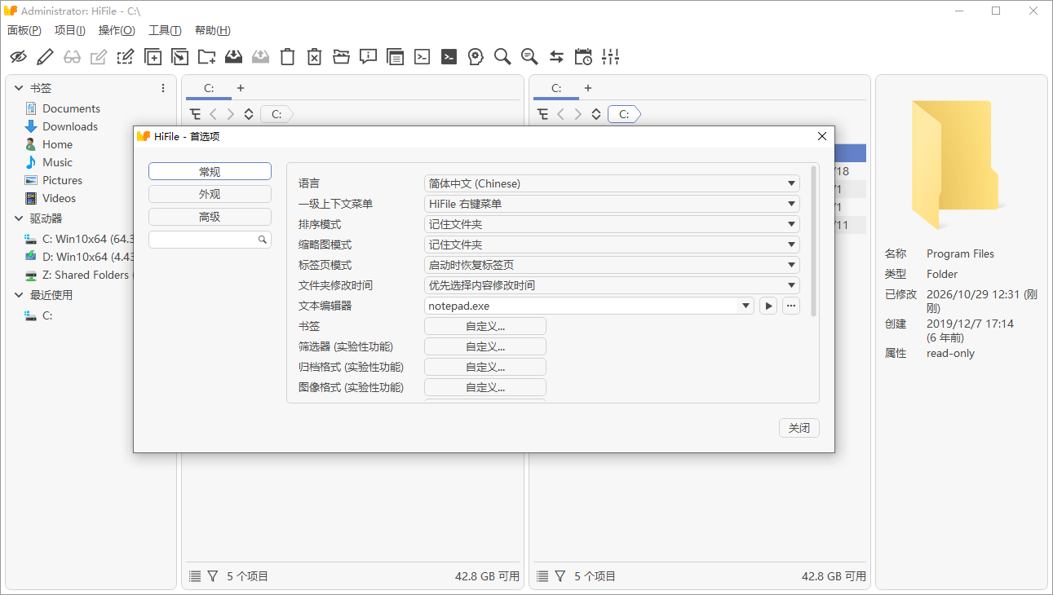Click the preferences search input field
This screenshot has height=595, width=1053.
tap(210, 240)
